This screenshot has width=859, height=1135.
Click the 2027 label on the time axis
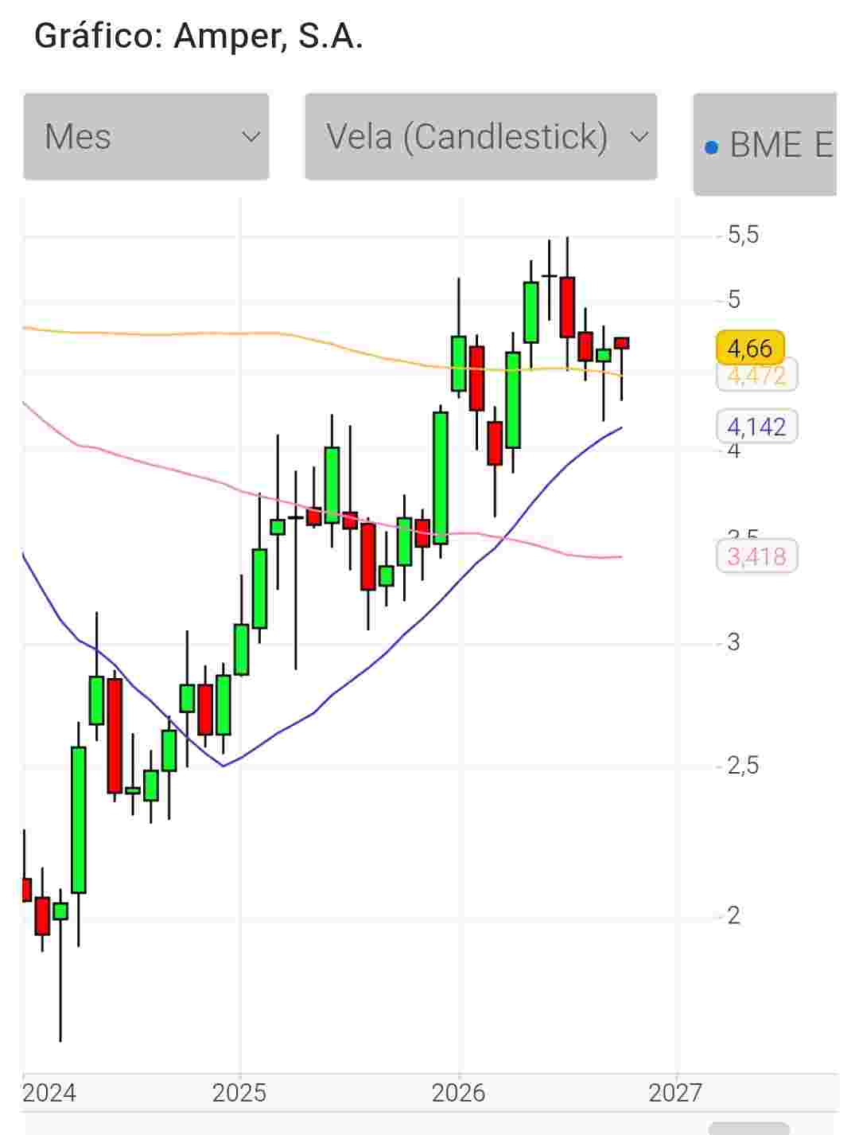coord(675,1093)
